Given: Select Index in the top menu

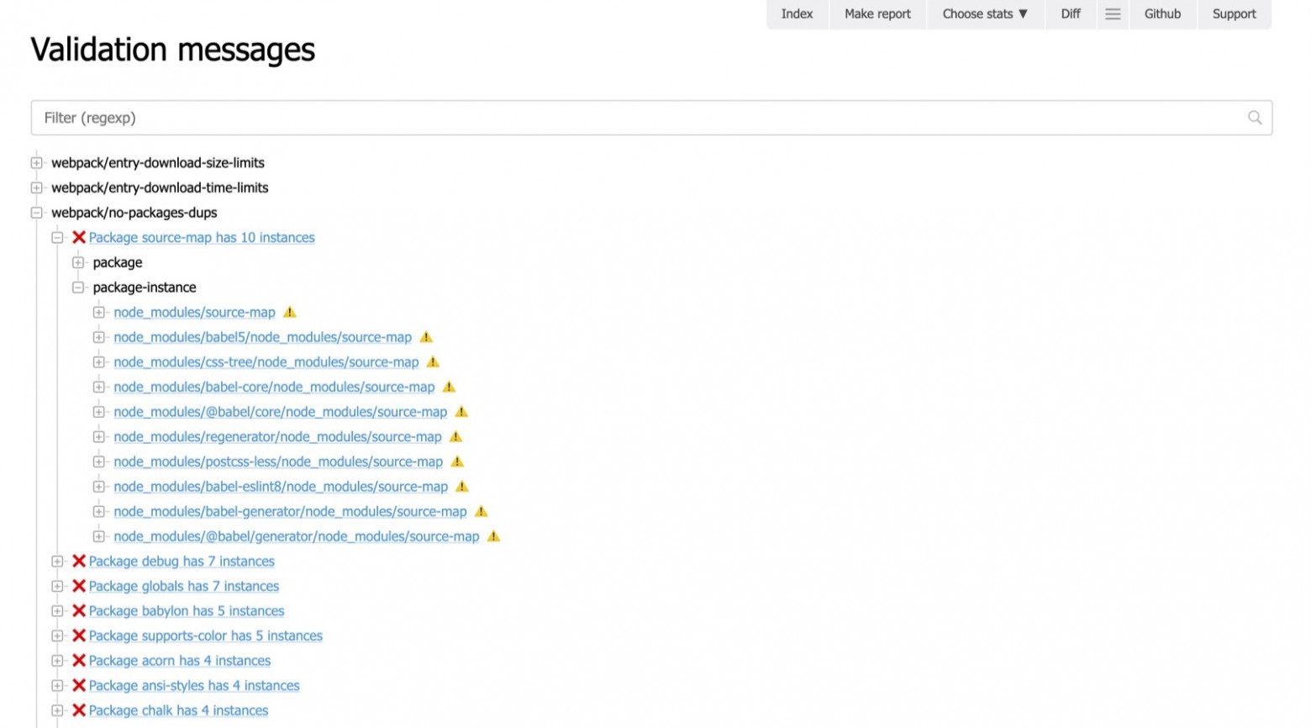Looking at the screenshot, I should point(796,13).
